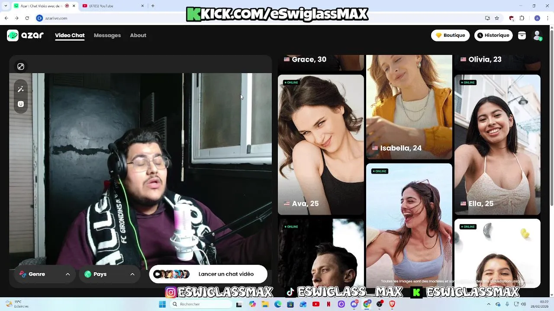Open the gift box icon in header
The width and height of the screenshot is (554, 311).
[522, 35]
